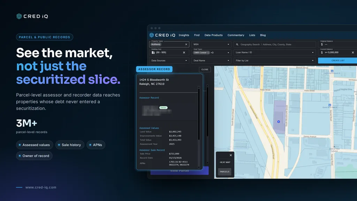Remove the CMBS Conduit deal type chip
357x201 pixels.
[x=208, y=53]
